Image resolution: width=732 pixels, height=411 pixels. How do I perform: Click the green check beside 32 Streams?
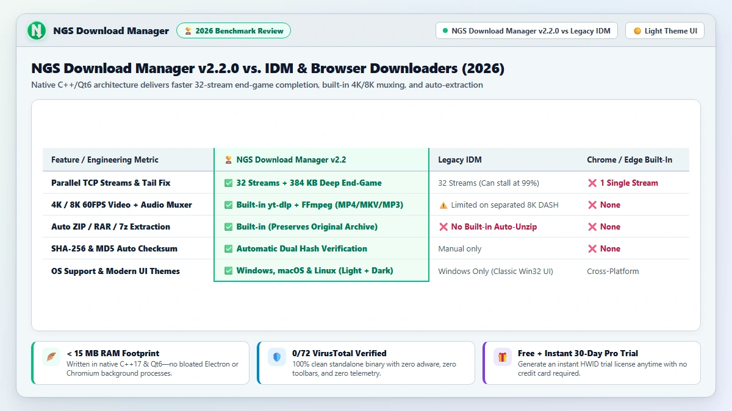[x=228, y=183]
